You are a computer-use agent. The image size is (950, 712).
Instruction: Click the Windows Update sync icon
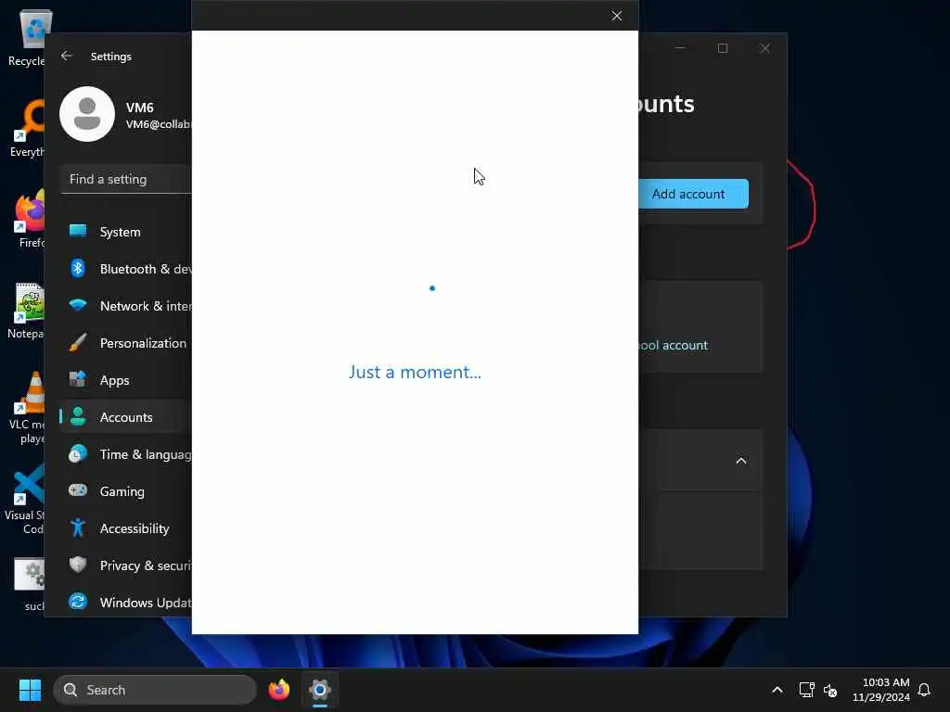tap(78, 601)
